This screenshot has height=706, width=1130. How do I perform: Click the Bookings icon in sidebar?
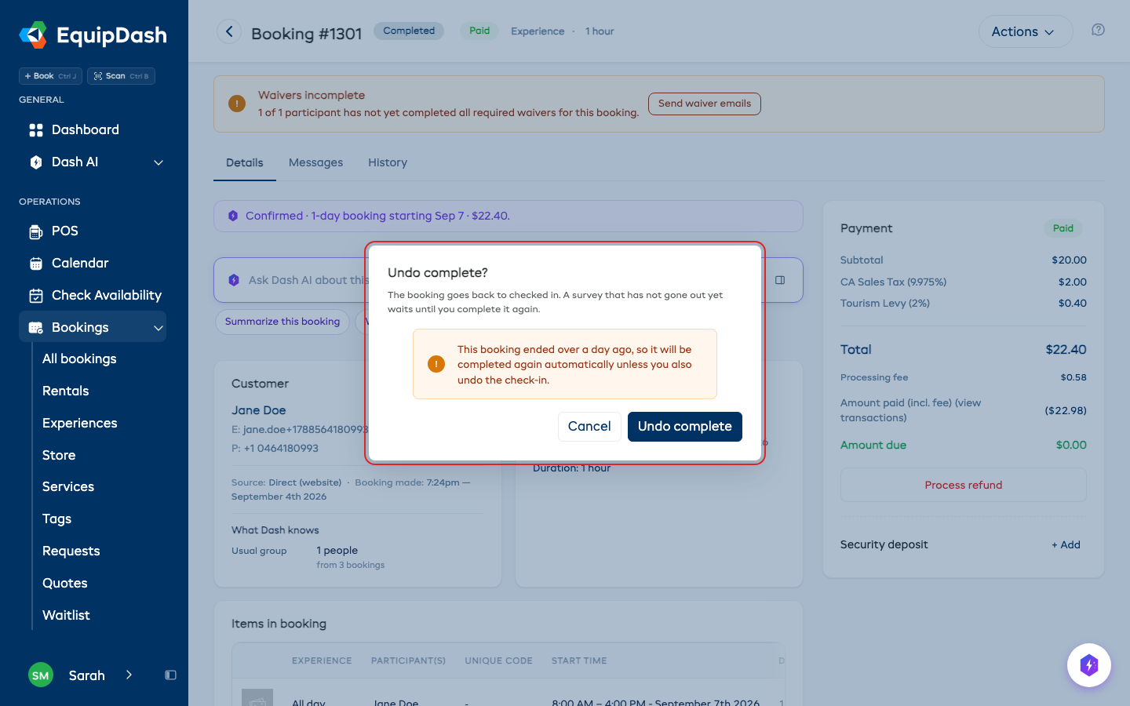[36, 328]
